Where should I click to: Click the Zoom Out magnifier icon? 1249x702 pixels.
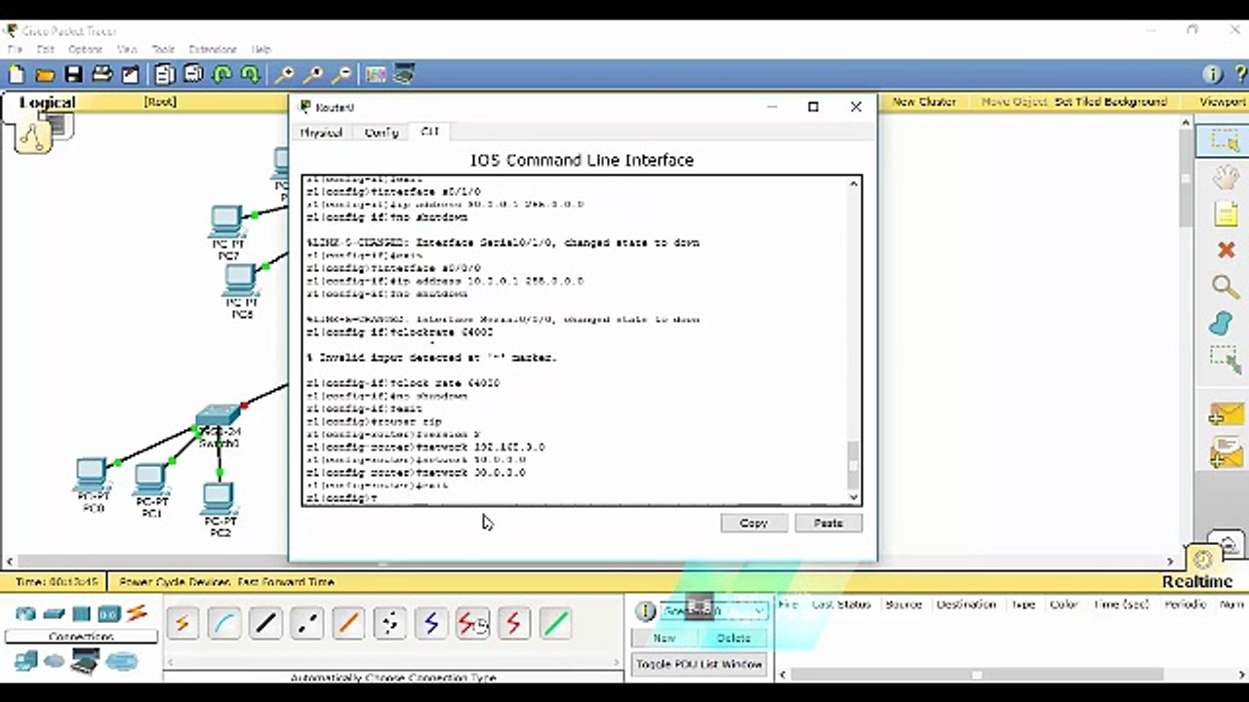point(342,74)
